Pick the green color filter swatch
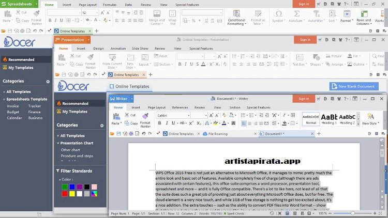The image size is (388, 218). 65,187
